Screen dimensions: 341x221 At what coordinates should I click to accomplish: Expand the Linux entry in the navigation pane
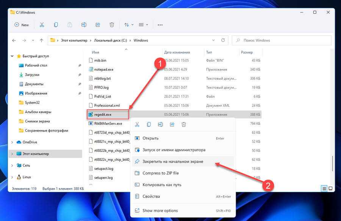12,177
